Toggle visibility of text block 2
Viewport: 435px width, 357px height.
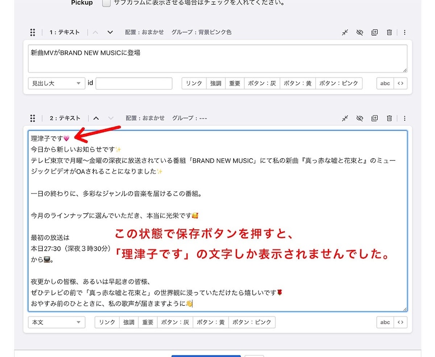coord(359,118)
